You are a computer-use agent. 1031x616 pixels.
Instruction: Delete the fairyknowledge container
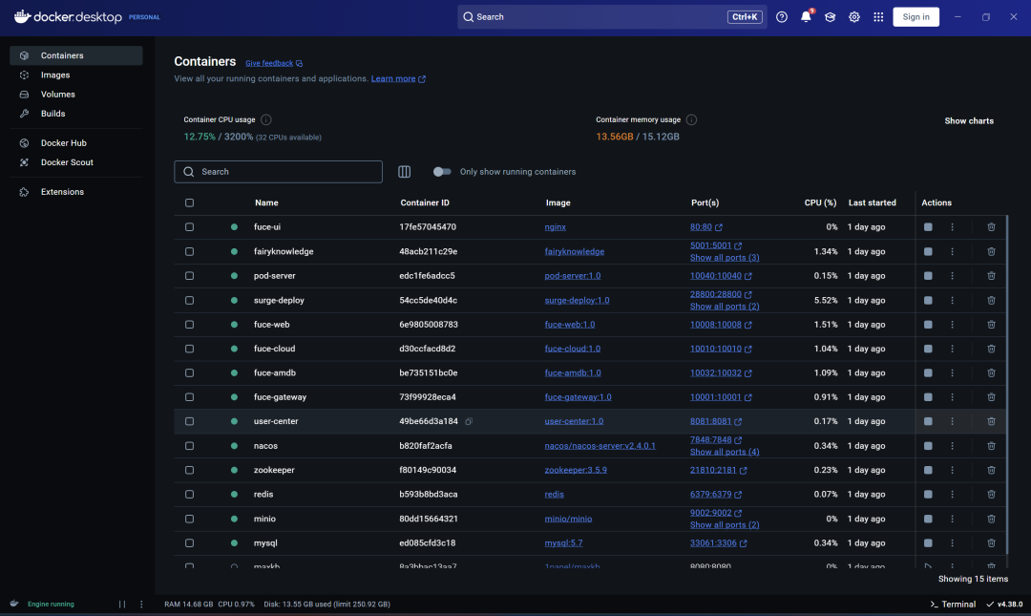pyautogui.click(x=991, y=251)
